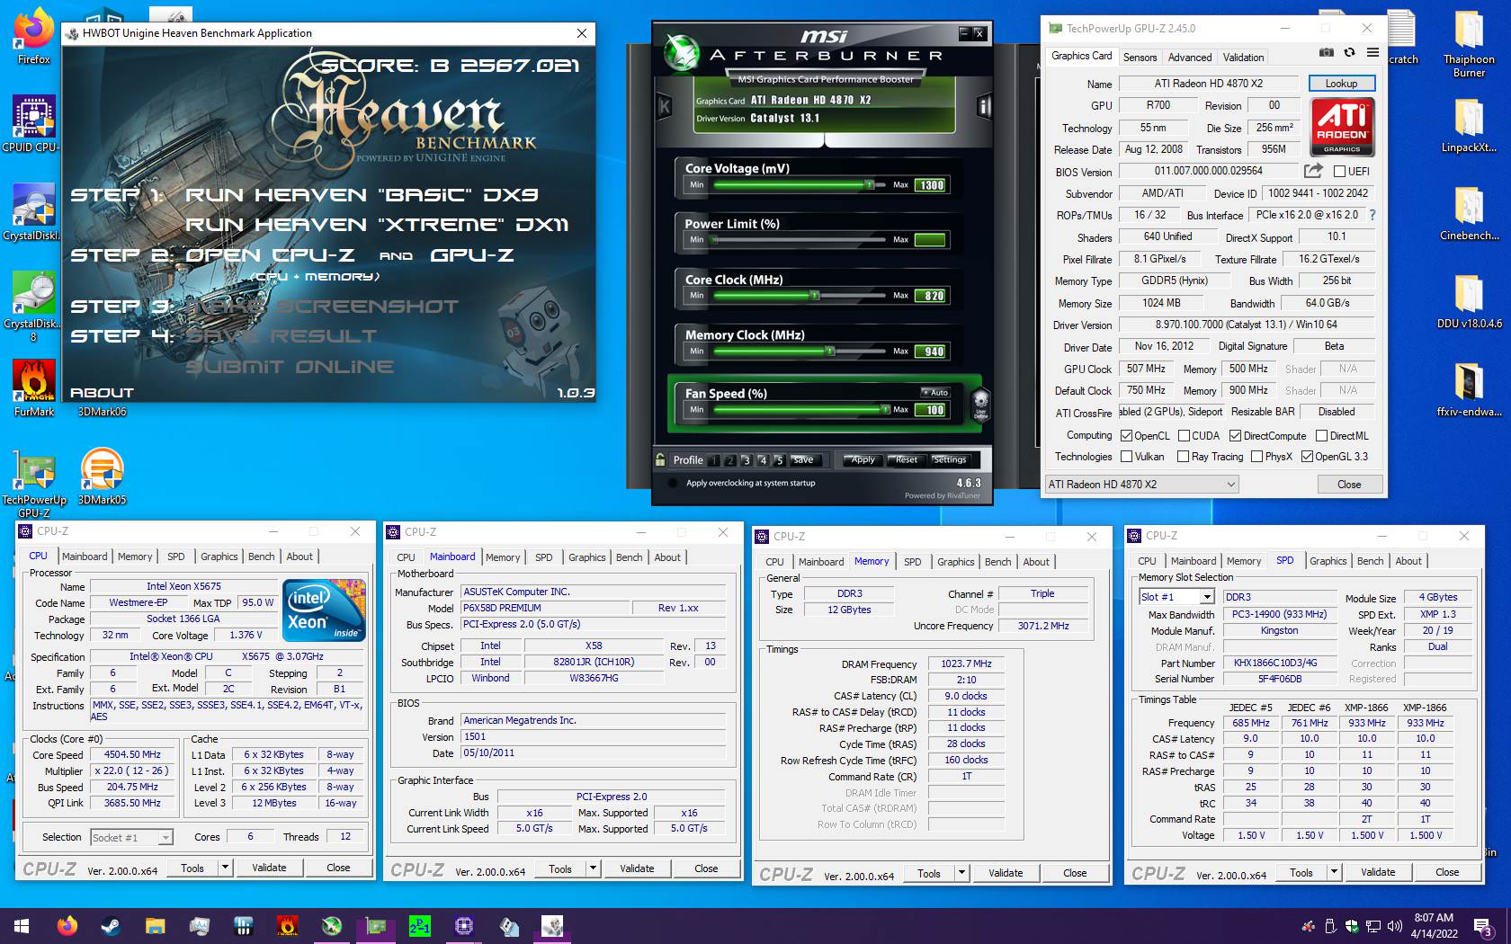Image resolution: width=1511 pixels, height=944 pixels.
Task: Toggle Apply overclocking at system startup
Action: tap(672, 483)
